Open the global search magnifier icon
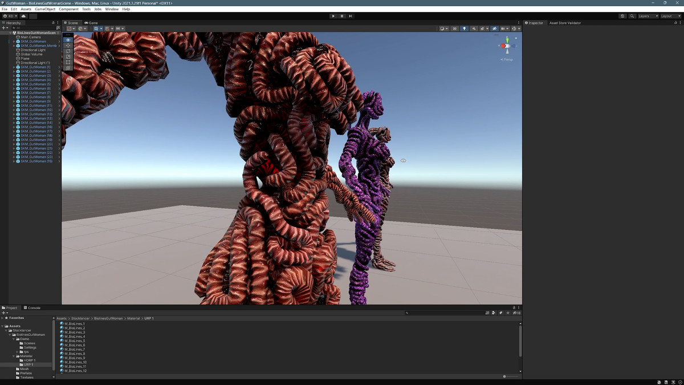The width and height of the screenshot is (684, 385). [632, 16]
